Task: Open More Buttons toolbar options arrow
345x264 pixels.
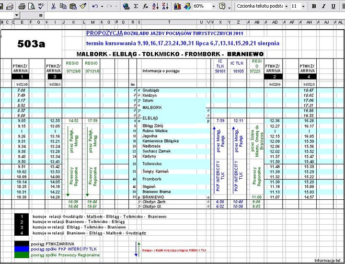Action: click(x=230, y=8)
